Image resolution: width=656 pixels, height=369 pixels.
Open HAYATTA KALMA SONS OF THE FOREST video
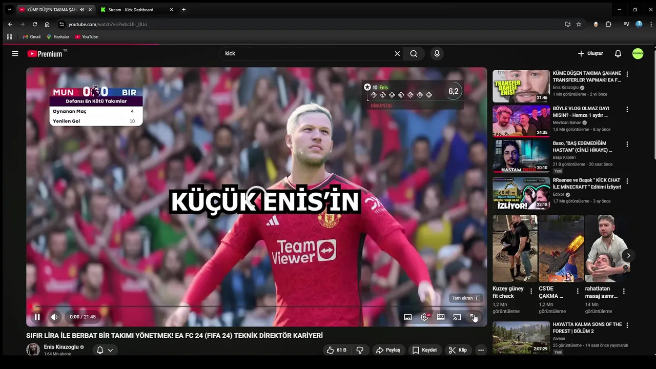(x=521, y=337)
